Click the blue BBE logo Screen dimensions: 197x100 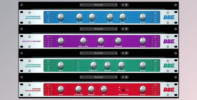[x=169, y=17]
